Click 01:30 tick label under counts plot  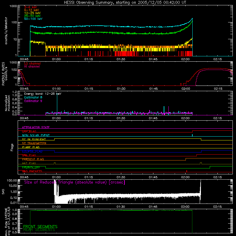[x=121, y=59]
